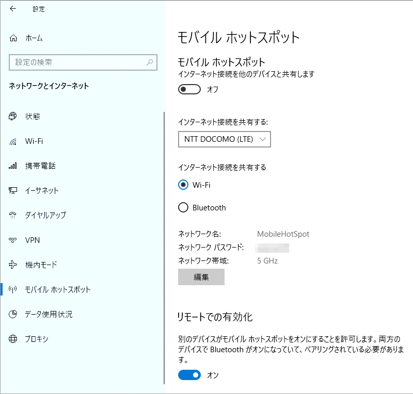
Task: Disable the remote activation toggle
Action: pyautogui.click(x=189, y=375)
